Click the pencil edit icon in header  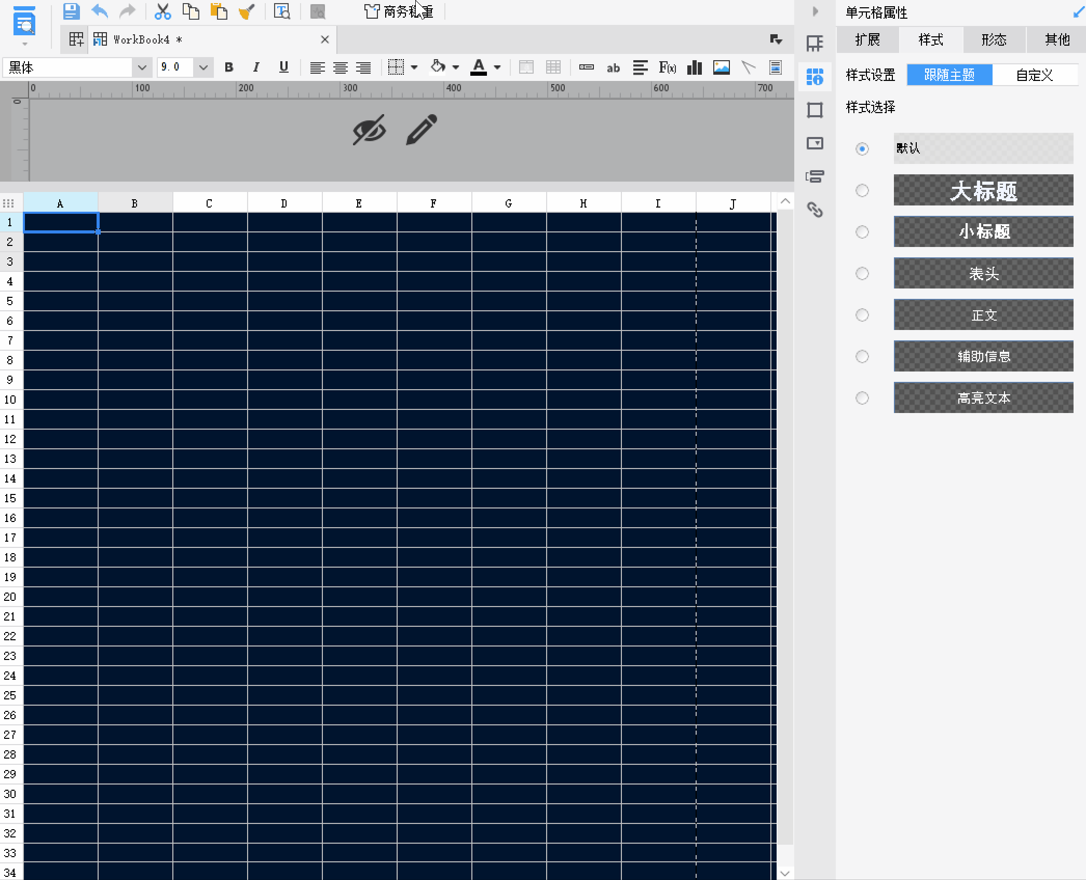422,130
